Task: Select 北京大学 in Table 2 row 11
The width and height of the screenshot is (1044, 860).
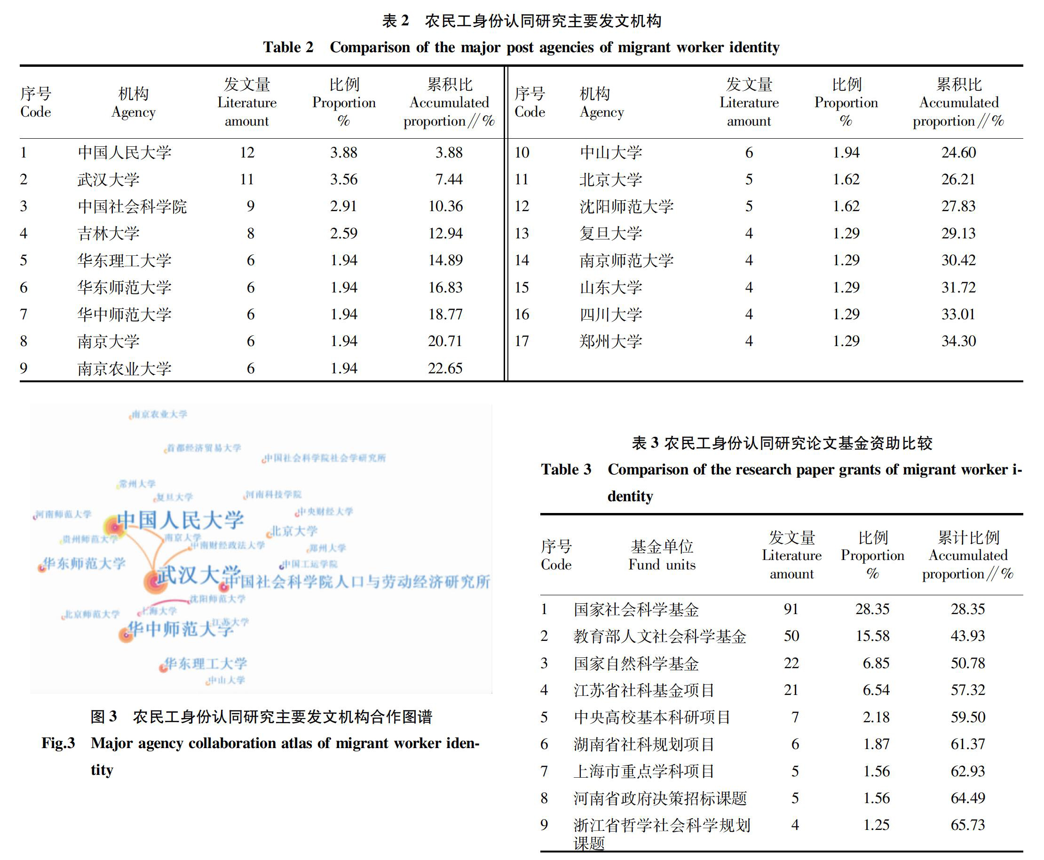Action: (611, 179)
